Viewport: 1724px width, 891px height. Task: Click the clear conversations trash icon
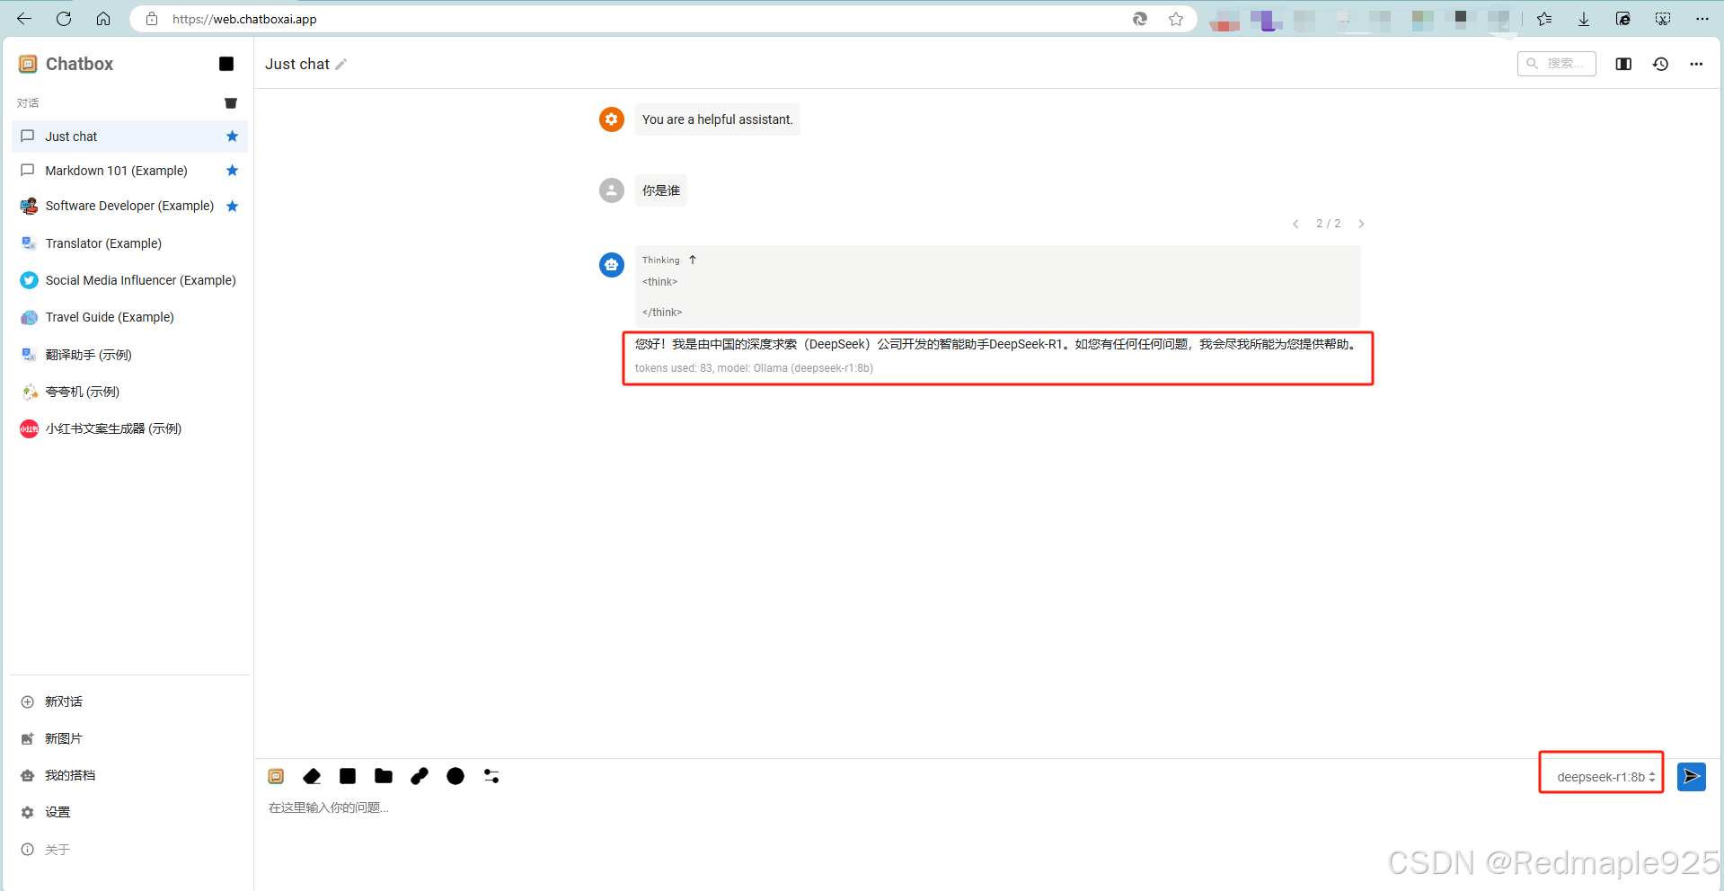pos(231,103)
